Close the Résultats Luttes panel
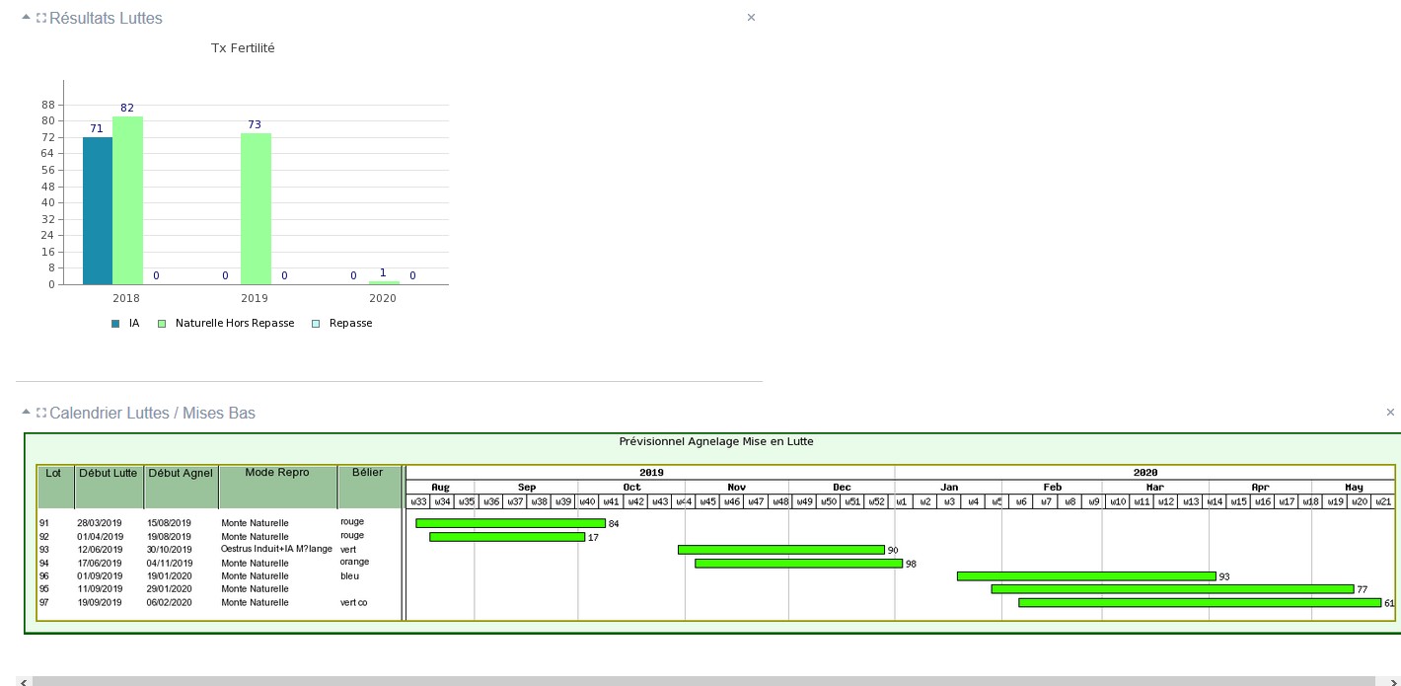The height and width of the screenshot is (686, 1401). click(x=751, y=18)
